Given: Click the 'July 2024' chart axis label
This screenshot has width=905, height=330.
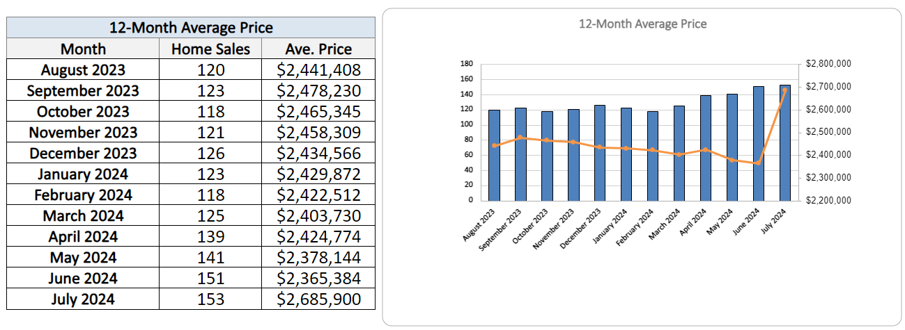Looking at the screenshot, I should coord(775,220).
